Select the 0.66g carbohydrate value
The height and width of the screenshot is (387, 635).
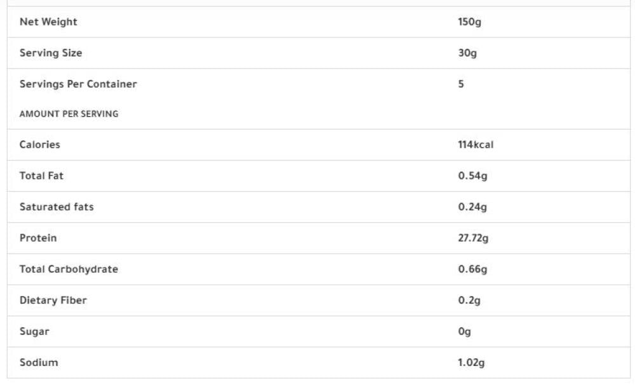point(472,269)
